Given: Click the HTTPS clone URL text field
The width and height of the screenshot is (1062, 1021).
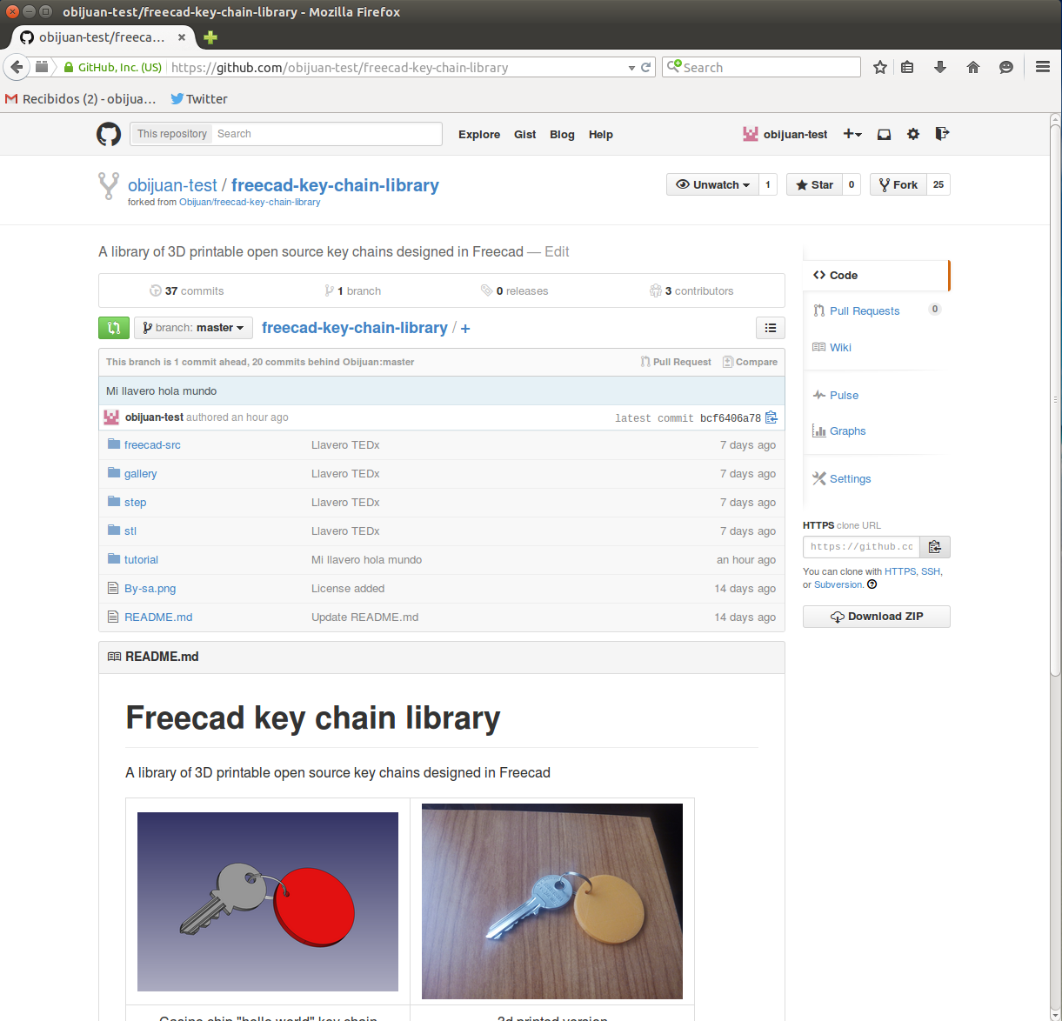Looking at the screenshot, I should point(861,547).
